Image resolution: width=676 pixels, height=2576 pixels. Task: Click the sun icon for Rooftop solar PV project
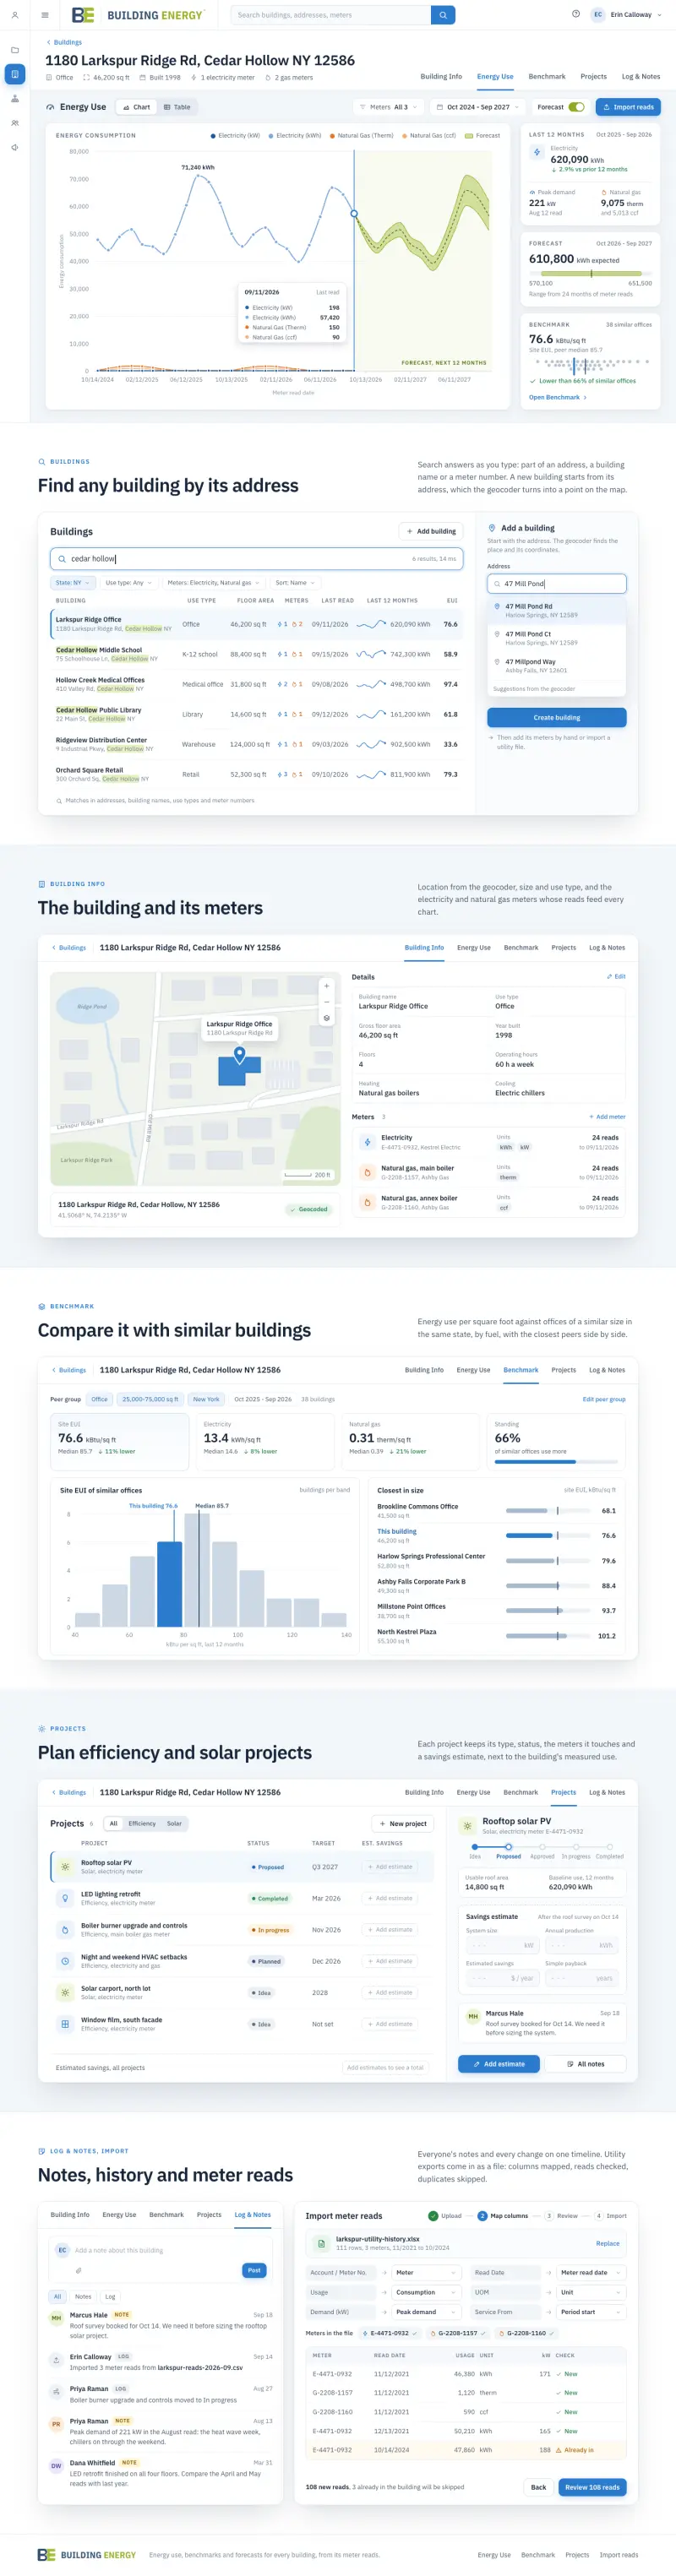(65, 1867)
